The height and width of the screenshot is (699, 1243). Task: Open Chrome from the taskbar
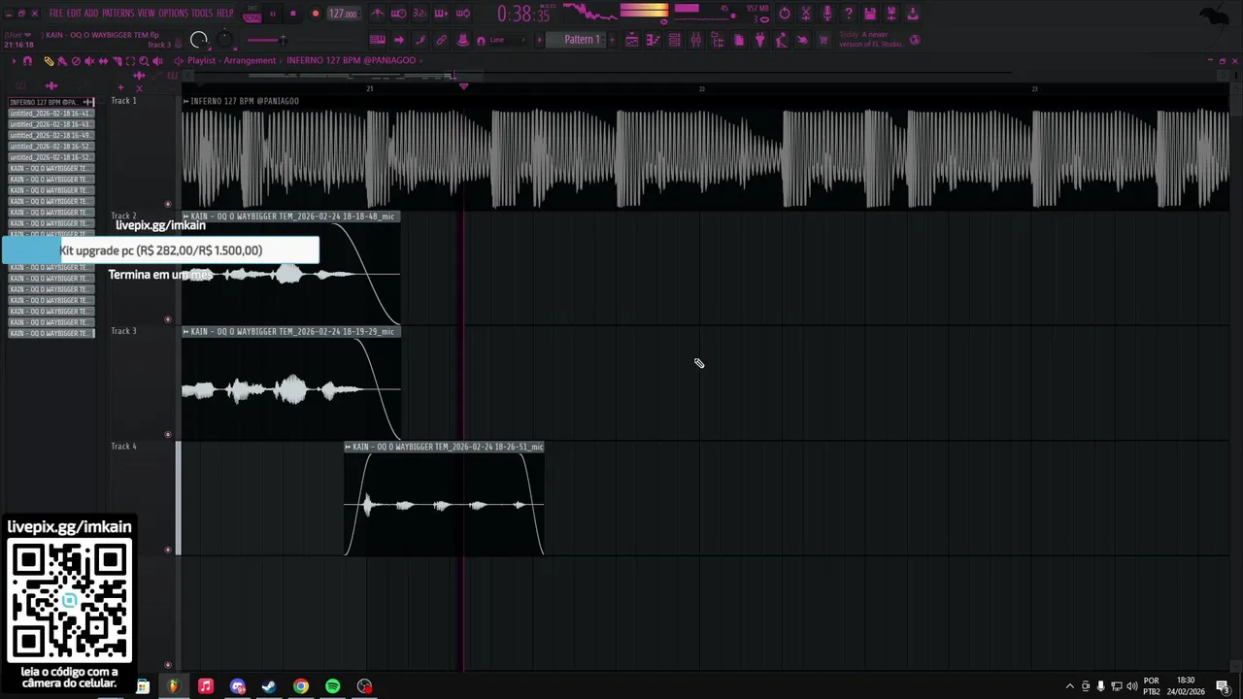coord(301,686)
